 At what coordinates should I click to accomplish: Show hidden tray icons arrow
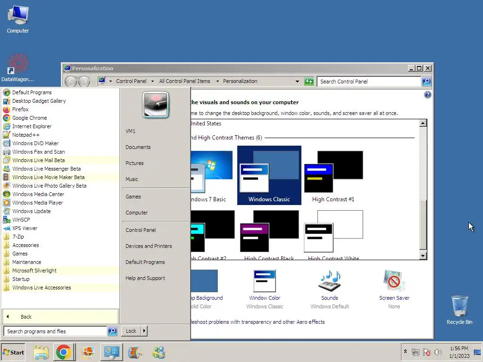405,352
